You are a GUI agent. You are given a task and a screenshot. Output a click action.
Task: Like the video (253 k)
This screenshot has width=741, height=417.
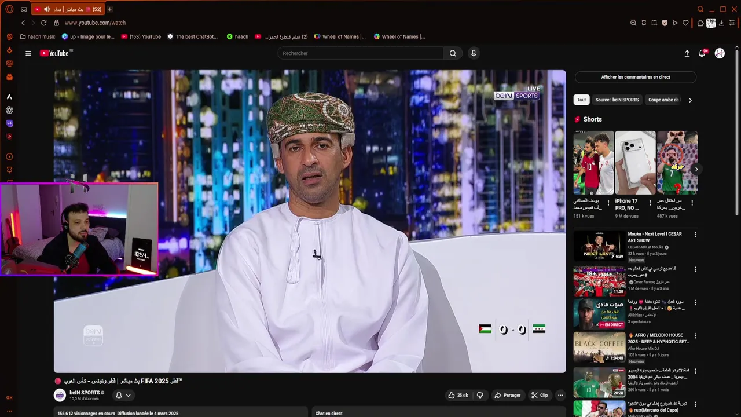coord(458,395)
